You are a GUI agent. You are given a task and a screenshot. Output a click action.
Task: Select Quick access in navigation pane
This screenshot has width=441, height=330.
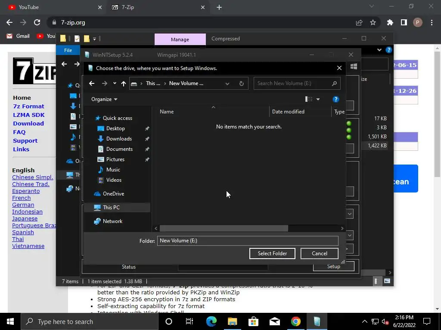pos(117,118)
